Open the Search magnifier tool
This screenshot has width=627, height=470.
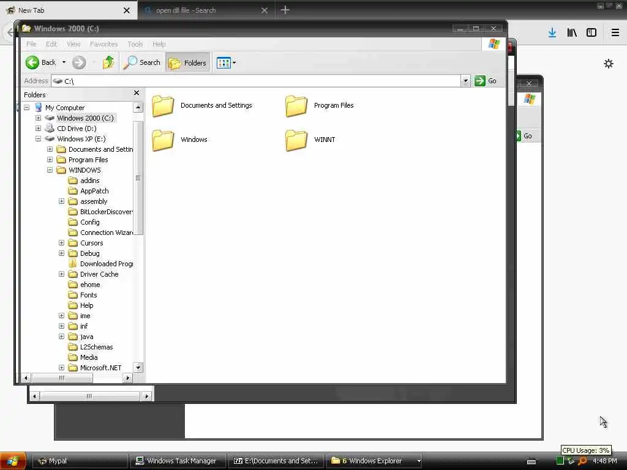click(141, 62)
